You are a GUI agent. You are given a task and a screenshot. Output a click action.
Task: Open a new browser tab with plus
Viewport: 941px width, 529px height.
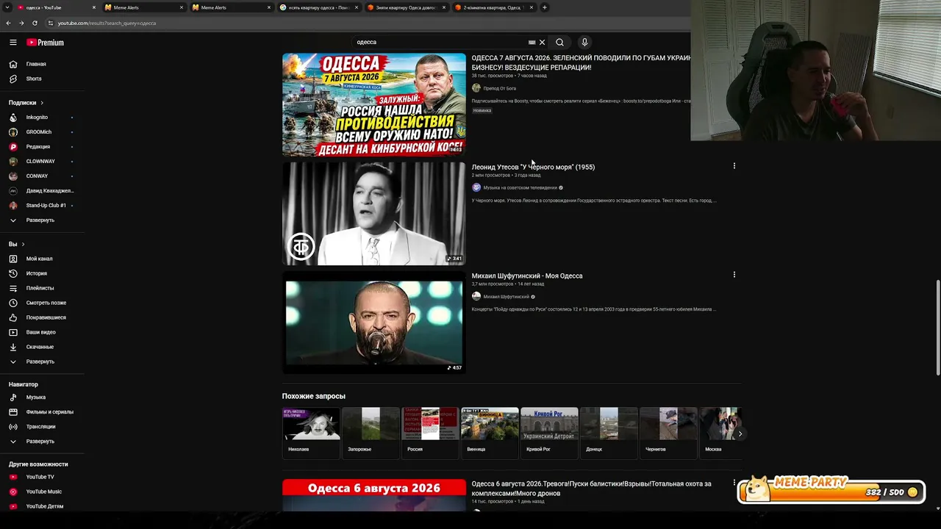click(x=545, y=7)
